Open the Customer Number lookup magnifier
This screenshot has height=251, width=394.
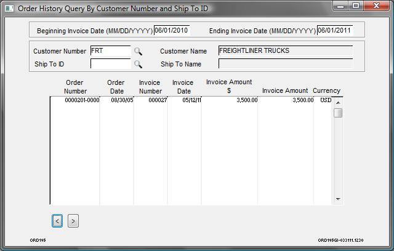pyautogui.click(x=138, y=51)
